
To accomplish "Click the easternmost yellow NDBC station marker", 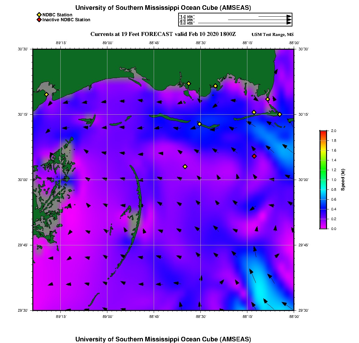I will 280,114.
